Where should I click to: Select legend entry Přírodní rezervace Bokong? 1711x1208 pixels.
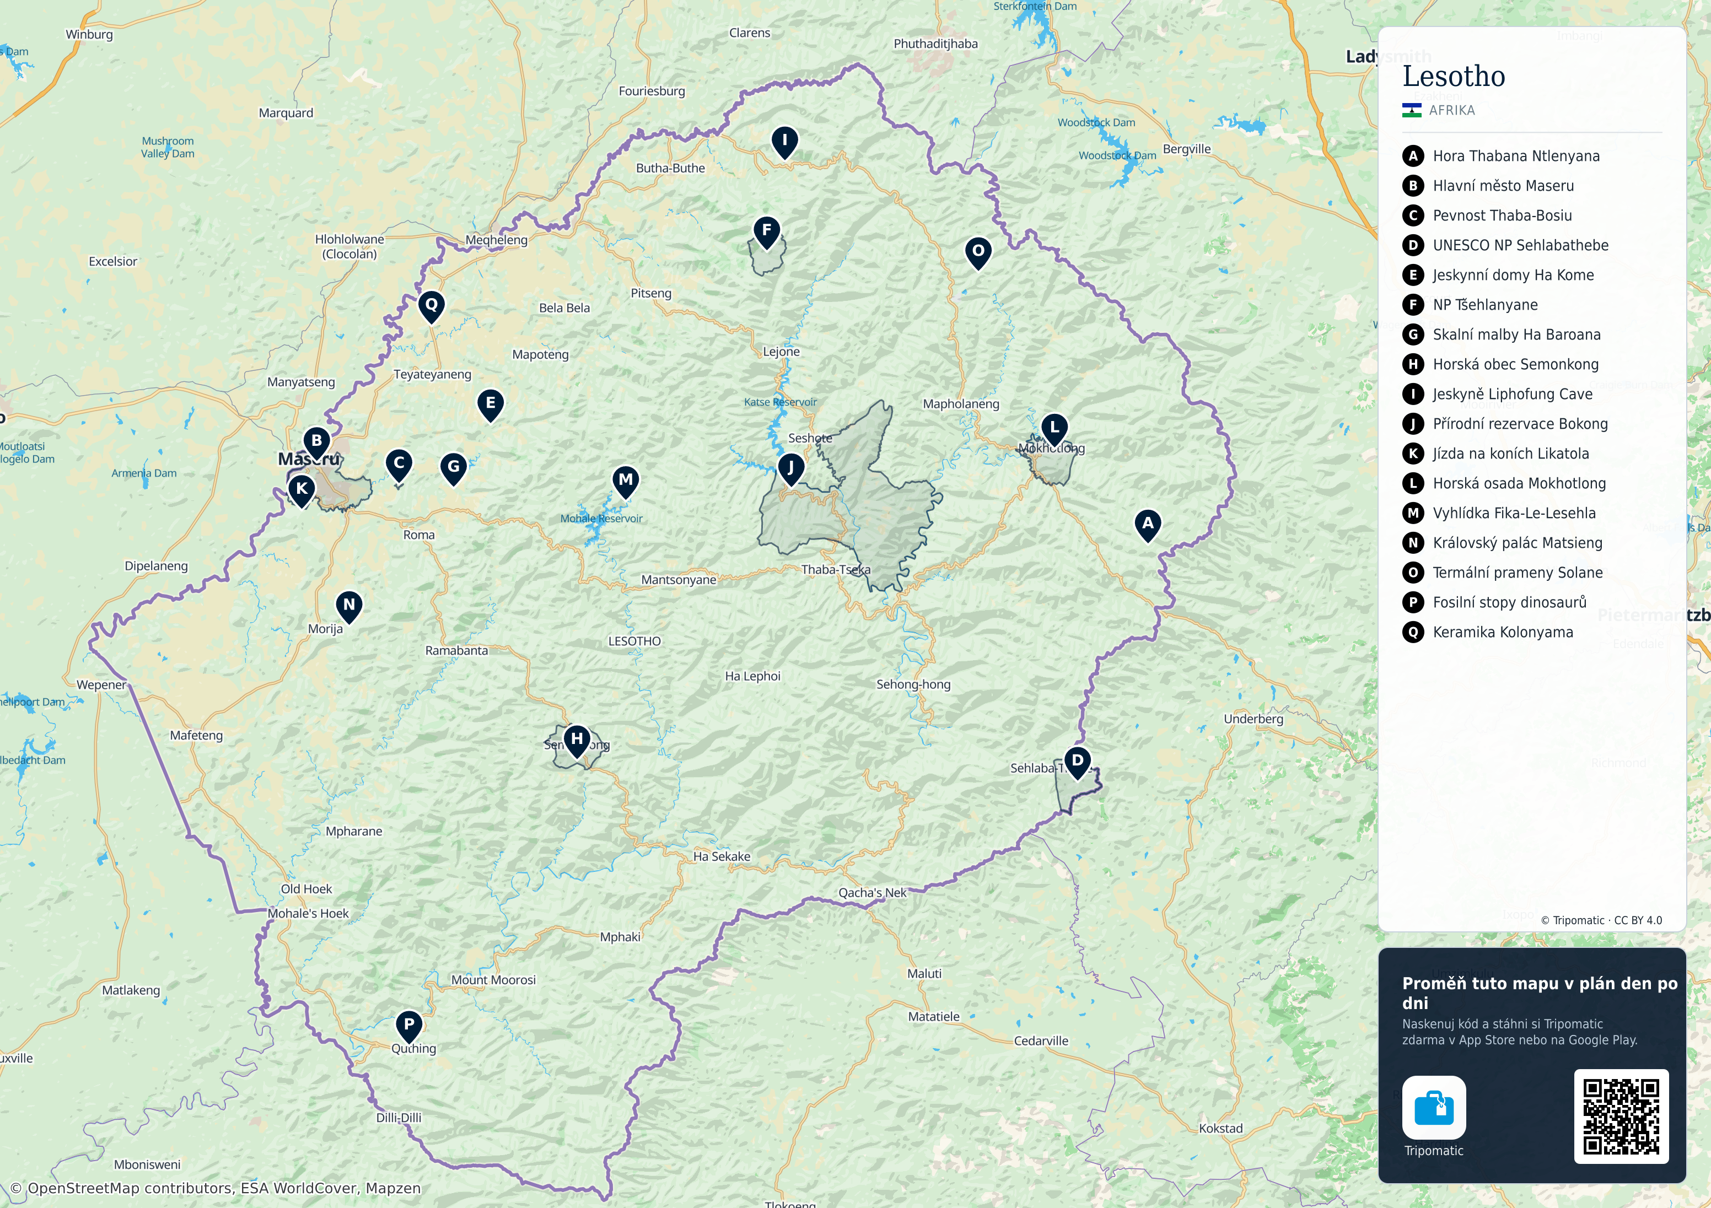[x=1505, y=424]
